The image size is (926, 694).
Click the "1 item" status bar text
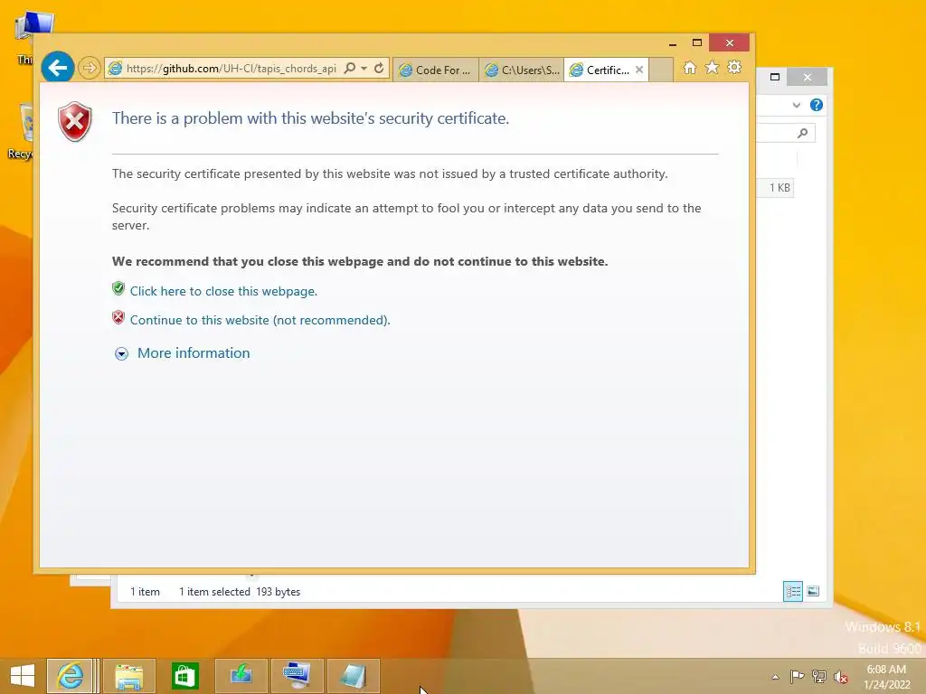point(145,592)
